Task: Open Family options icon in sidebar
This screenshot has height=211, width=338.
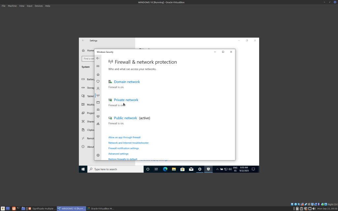Action: click(x=98, y=124)
